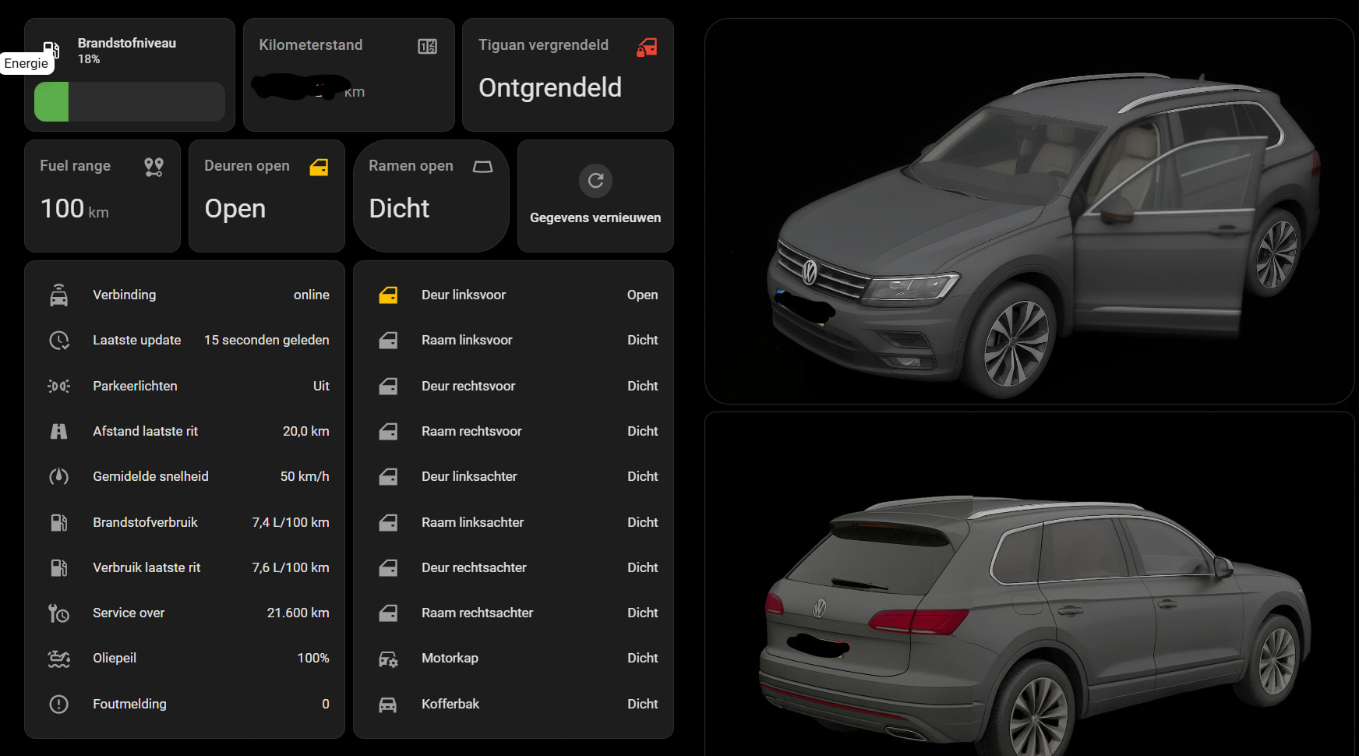Click the Motorkap 'Dicht' status
Image resolution: width=1359 pixels, height=756 pixels.
(x=643, y=658)
